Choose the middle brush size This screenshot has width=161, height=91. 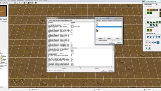point(152,42)
